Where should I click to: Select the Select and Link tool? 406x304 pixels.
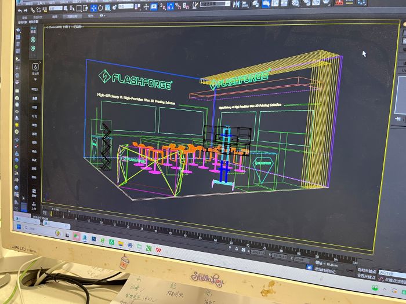pyautogui.click(x=32, y=10)
